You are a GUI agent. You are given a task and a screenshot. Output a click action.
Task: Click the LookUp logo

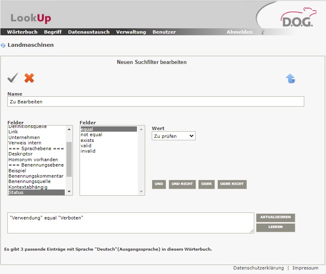tap(31, 18)
